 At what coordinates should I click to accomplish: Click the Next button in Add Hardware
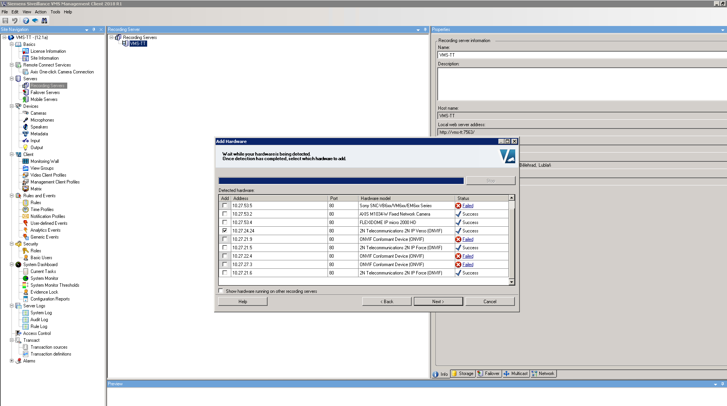click(438, 302)
